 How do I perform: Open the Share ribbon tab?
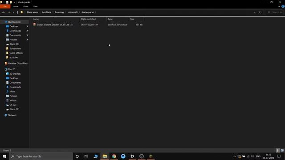(26, 6)
